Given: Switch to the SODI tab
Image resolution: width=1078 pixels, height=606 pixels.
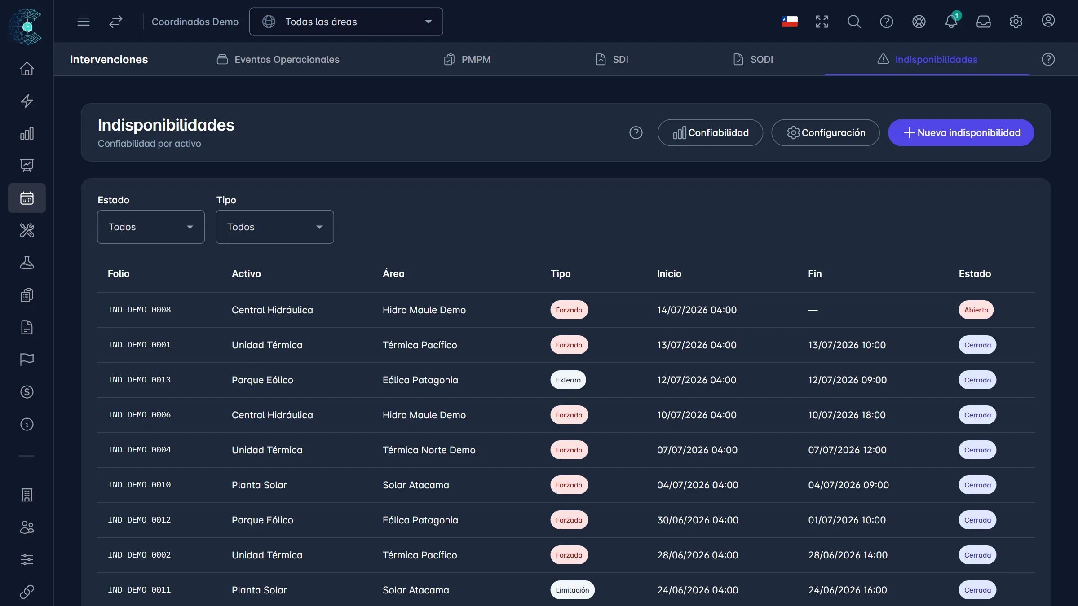Looking at the screenshot, I should tap(753, 59).
